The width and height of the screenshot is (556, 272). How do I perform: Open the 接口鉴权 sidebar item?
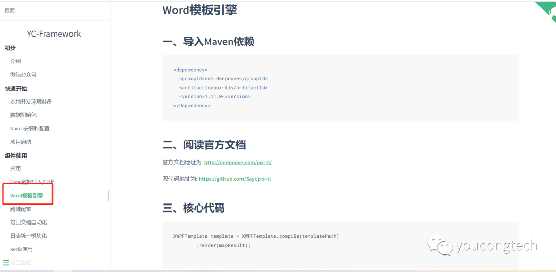(21, 263)
